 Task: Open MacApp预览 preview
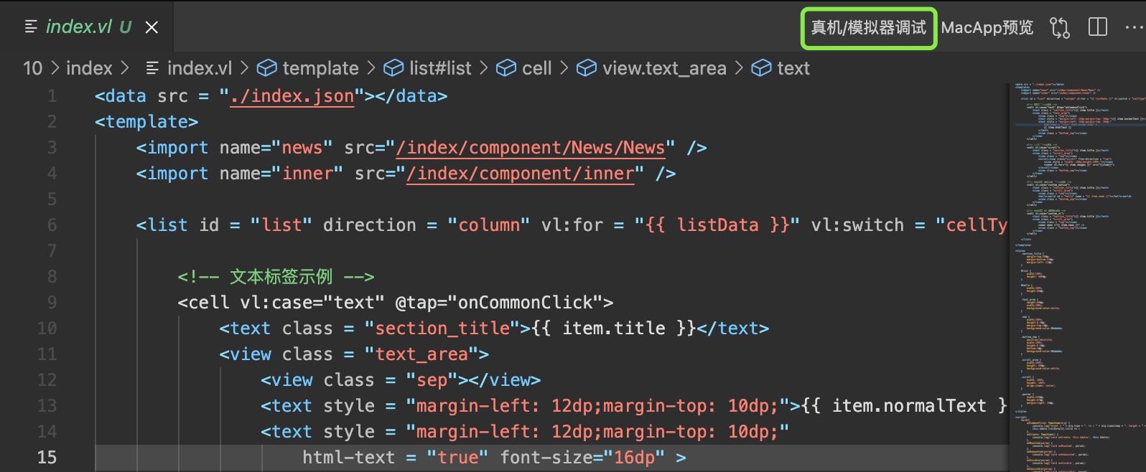[987, 27]
